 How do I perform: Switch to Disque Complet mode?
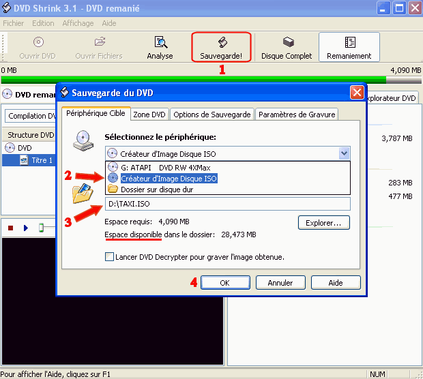coord(287,48)
